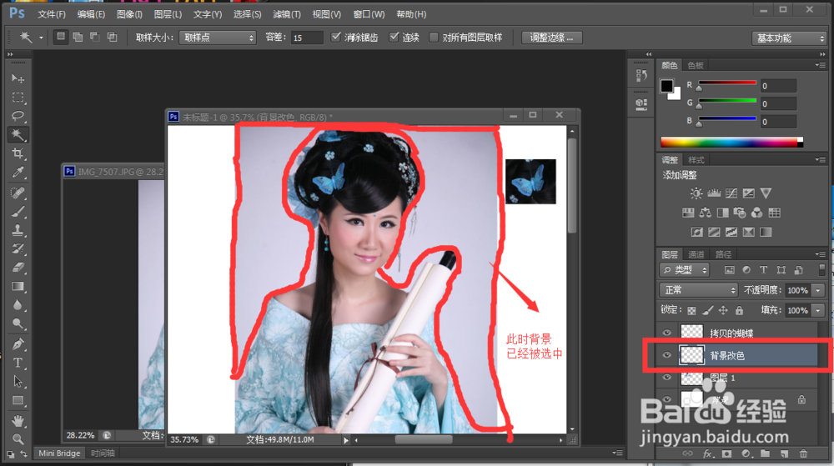Image resolution: width=834 pixels, height=466 pixels.
Task: Open the layer filter 类型 dropdown
Action: coord(685,270)
